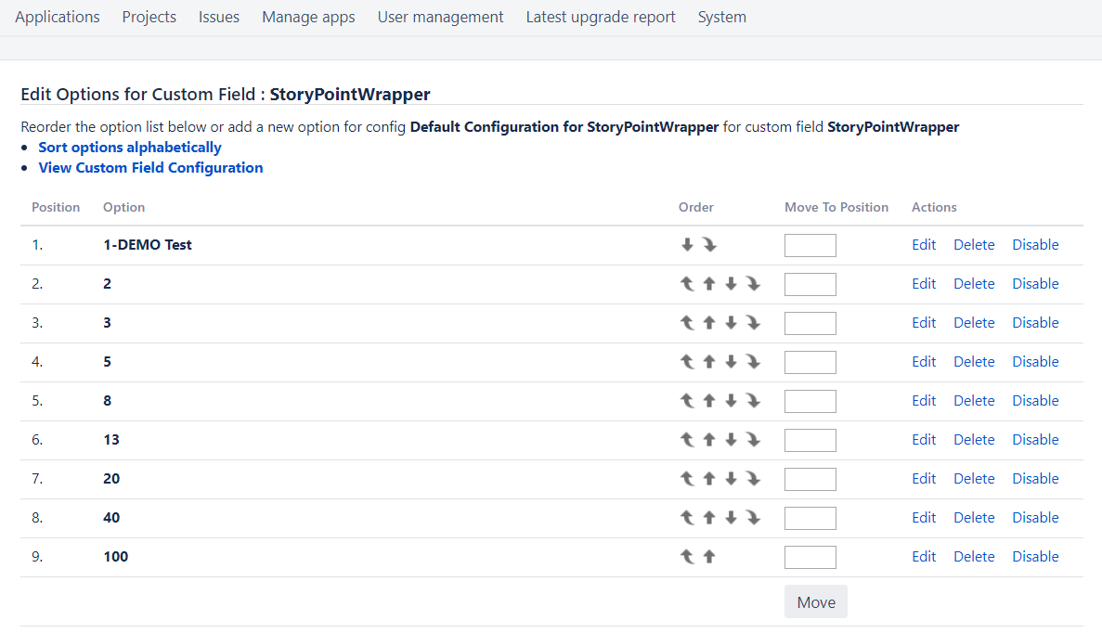Move option '1-DEMO Test' down one position
This screenshot has width=1102, height=633.
pyautogui.click(x=687, y=245)
